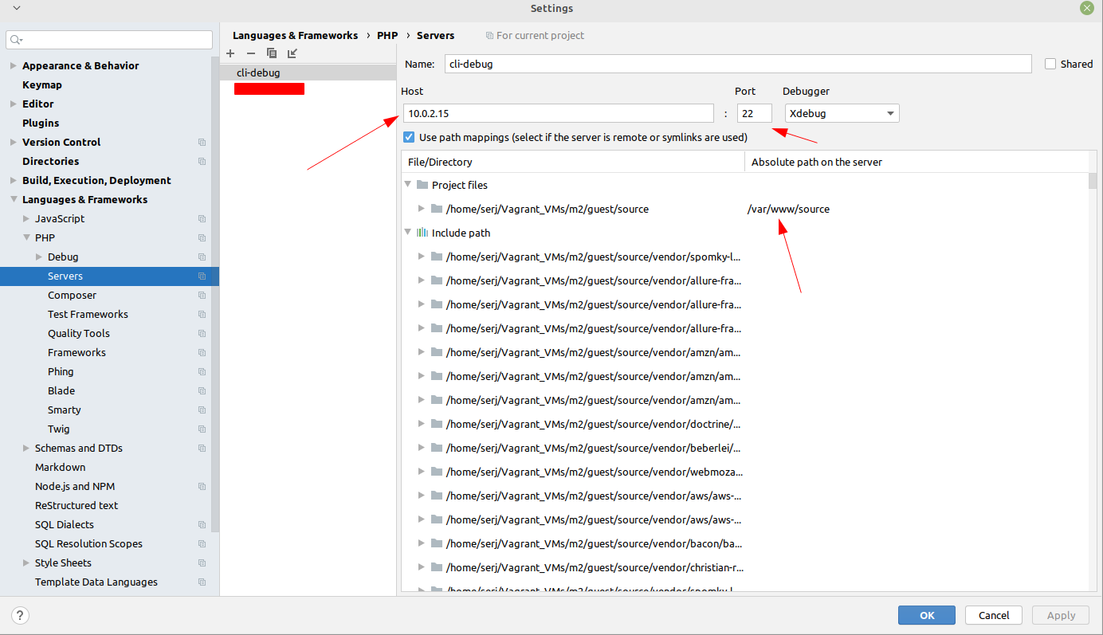1103x635 pixels.
Task: Expand the JavaScript settings node
Action: pos(26,219)
